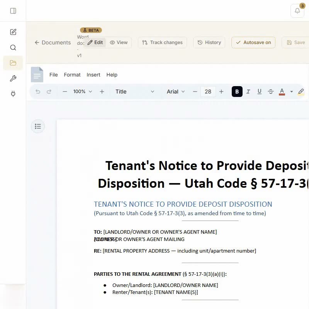Open the Format menu
The height and width of the screenshot is (309, 309).
point(72,75)
